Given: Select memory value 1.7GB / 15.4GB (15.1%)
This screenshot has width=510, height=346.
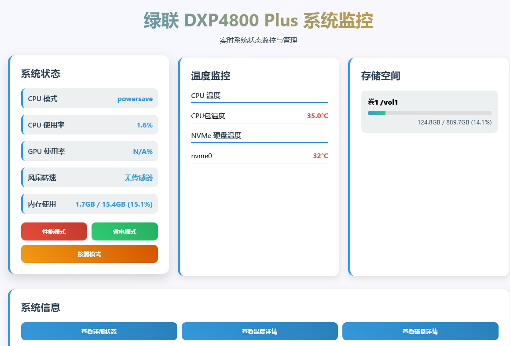Looking at the screenshot, I should coord(114,204).
